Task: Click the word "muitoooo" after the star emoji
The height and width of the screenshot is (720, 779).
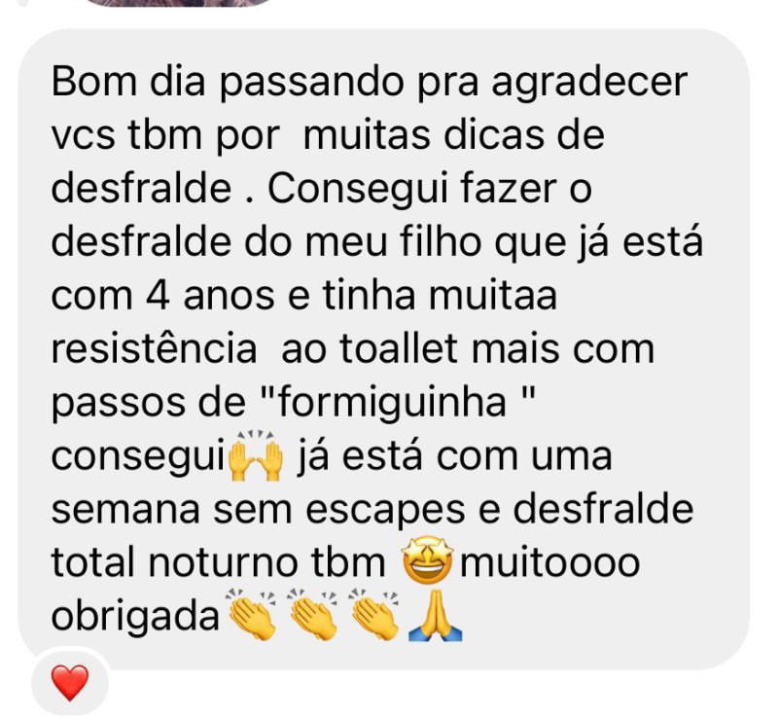Action: point(550,562)
